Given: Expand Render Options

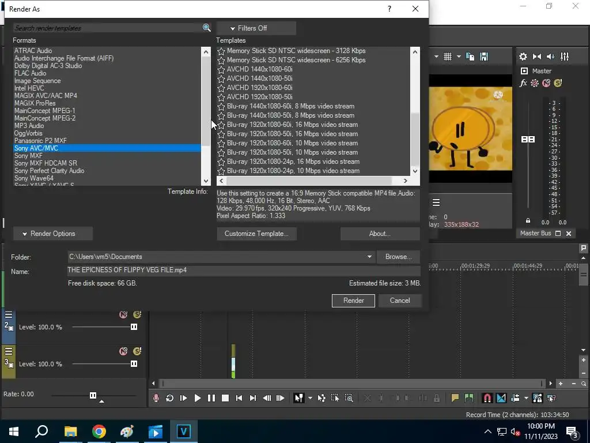Looking at the screenshot, I should [52, 234].
